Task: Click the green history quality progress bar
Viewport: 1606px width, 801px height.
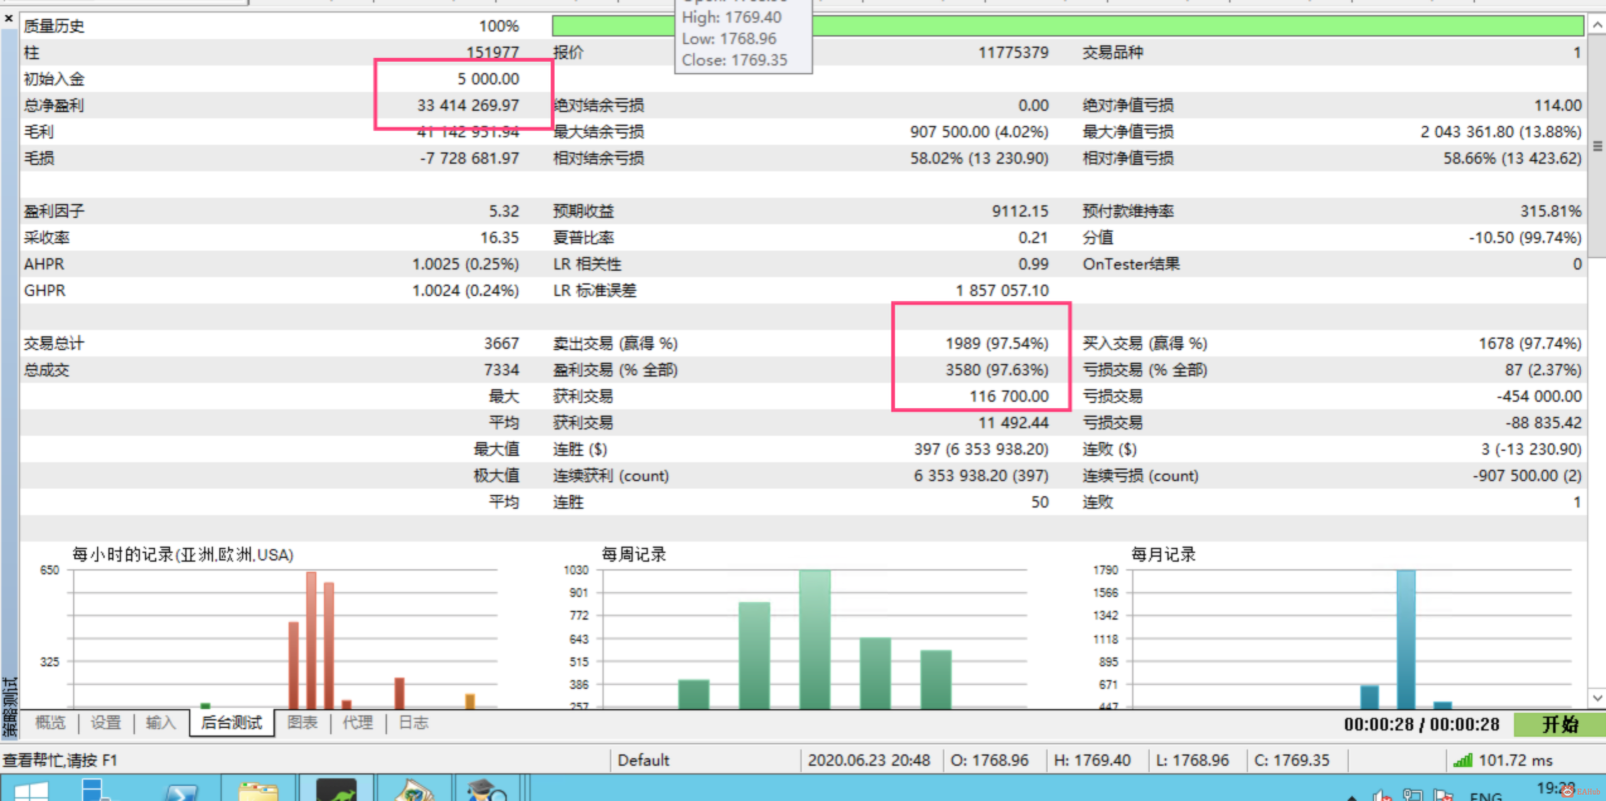Action: click(1134, 26)
